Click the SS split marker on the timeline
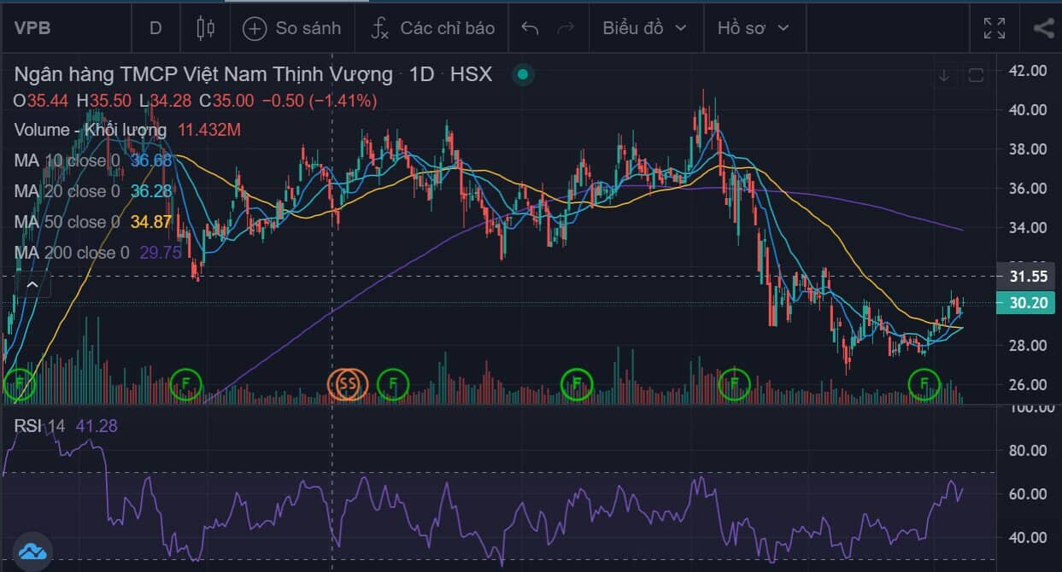Screen dimensions: 1062x572 point(347,385)
